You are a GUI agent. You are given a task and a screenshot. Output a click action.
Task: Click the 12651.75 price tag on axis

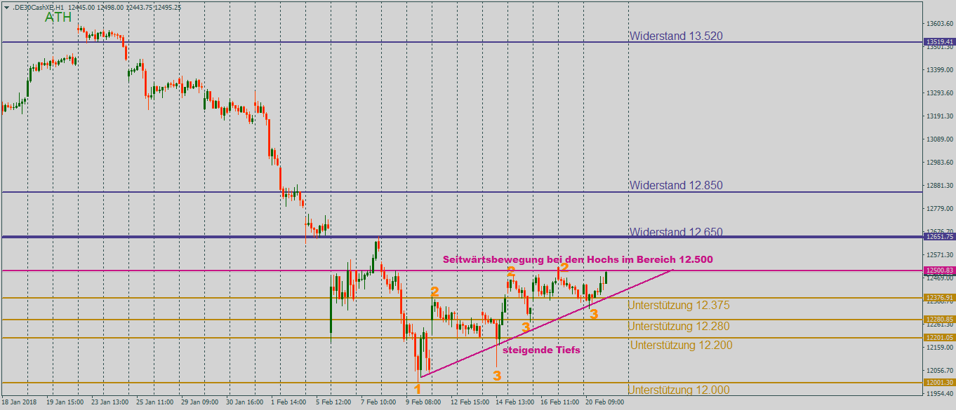click(x=939, y=238)
